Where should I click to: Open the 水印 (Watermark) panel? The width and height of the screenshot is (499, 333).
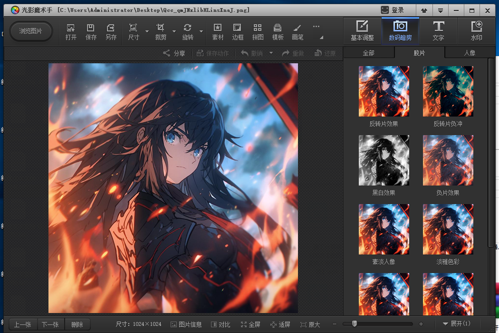[x=476, y=31]
